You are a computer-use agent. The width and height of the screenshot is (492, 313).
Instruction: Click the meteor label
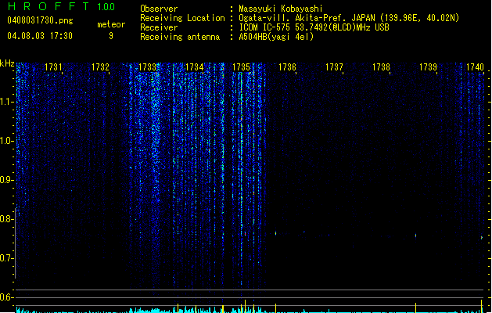(x=111, y=24)
